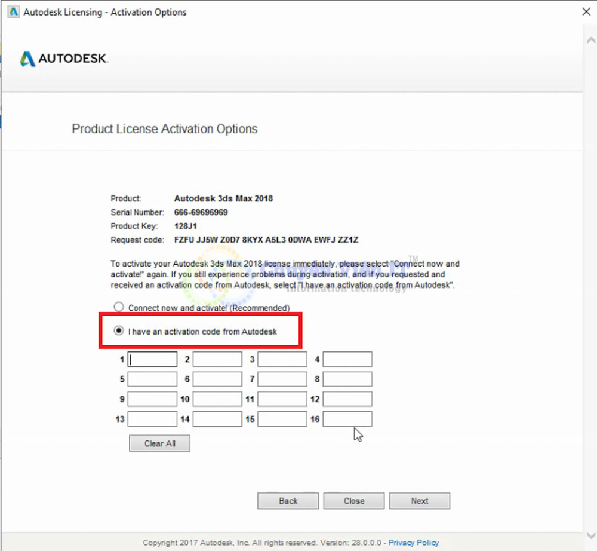Image resolution: width=597 pixels, height=551 pixels.
Task: Go to previous step with Back button
Action: click(288, 501)
